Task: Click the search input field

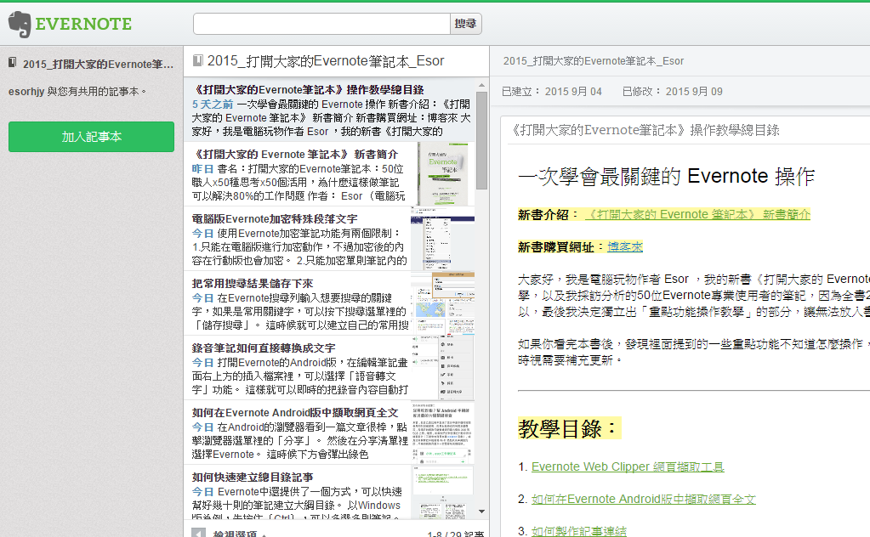Action: point(321,24)
